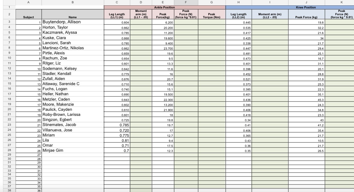The image size is (354, 192).
Task: Click the Moment arm (m) (LL2 - .05) header
Action: (270, 14)
